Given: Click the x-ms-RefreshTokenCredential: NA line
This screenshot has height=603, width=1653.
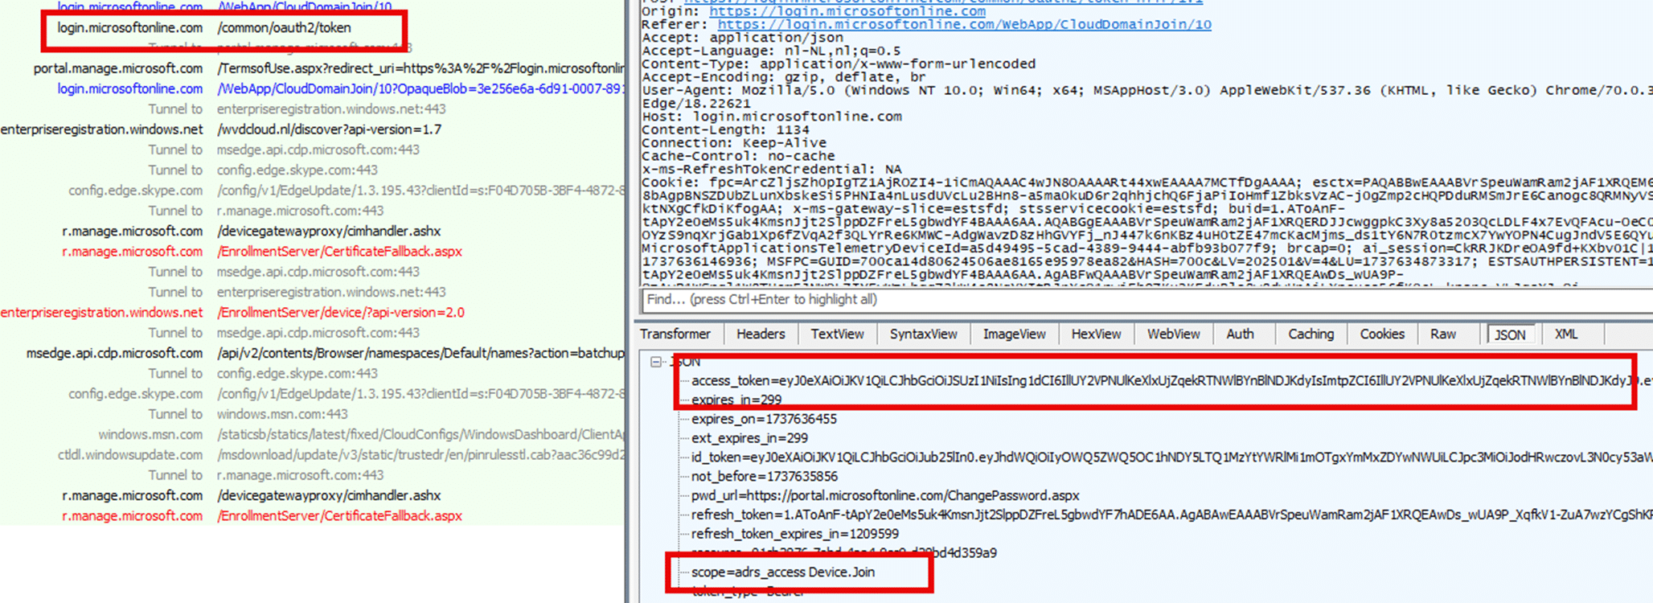Looking at the screenshot, I should pos(772,169).
